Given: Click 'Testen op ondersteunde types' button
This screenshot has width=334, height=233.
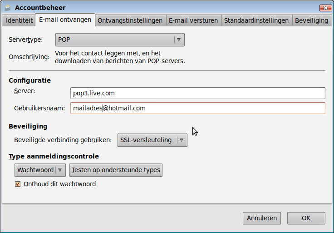Looking at the screenshot, I should coord(116,170).
